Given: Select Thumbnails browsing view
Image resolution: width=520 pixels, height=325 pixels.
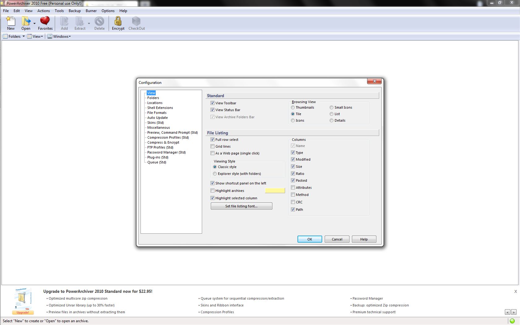Looking at the screenshot, I should coord(293,107).
